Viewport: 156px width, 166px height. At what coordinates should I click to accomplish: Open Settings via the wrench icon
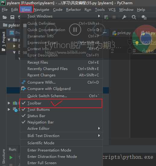point(124,17)
